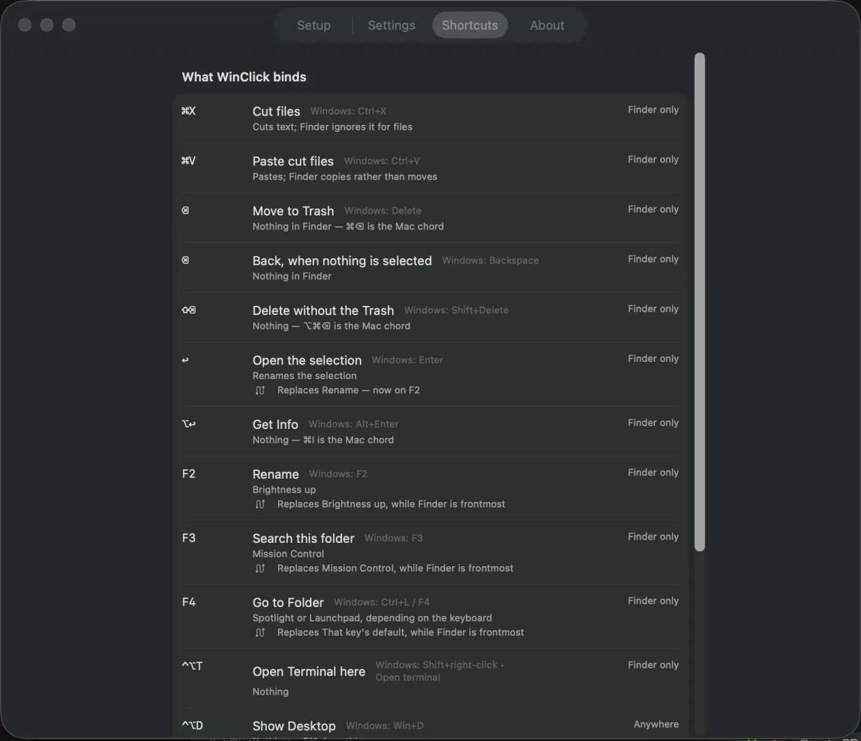
Task: Select the 'Cut files' title
Action: tap(276, 111)
